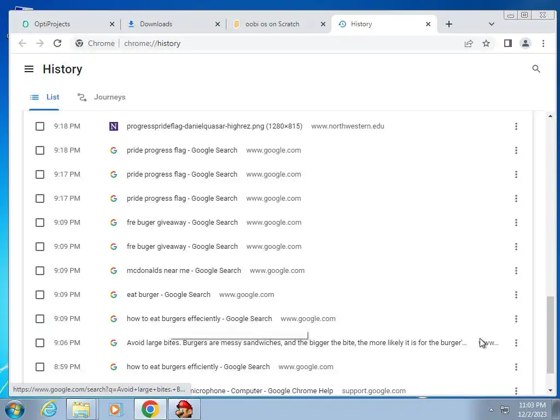This screenshot has width=560, height=420.
Task: Open Chrome's three-dot main menu
Action: pos(543,43)
